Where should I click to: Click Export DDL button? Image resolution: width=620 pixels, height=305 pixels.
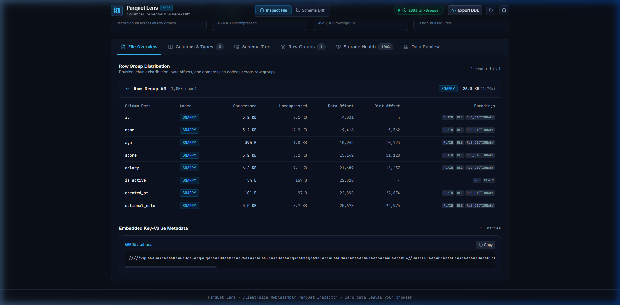point(465,10)
